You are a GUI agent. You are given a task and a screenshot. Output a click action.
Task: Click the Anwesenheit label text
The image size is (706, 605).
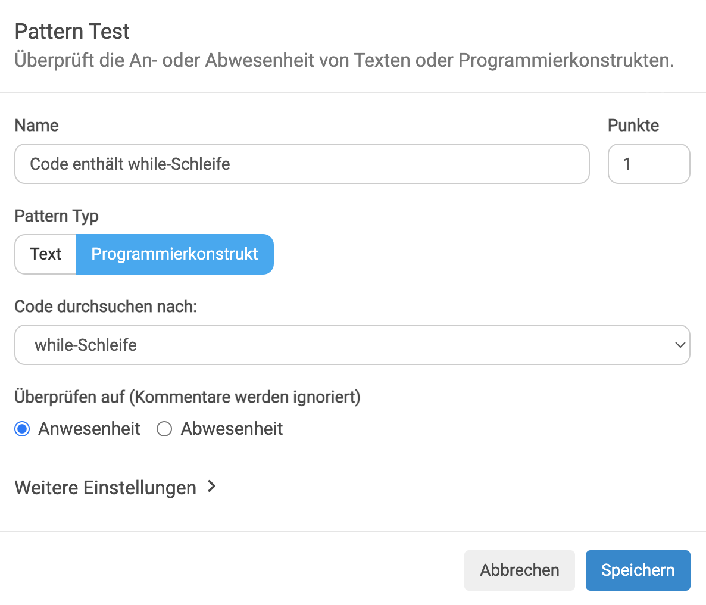89,429
